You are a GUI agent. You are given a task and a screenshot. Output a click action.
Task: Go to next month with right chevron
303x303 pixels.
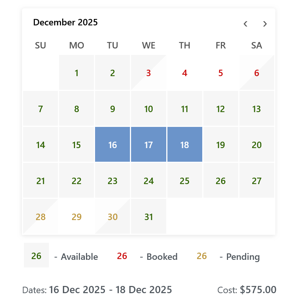tap(265, 24)
